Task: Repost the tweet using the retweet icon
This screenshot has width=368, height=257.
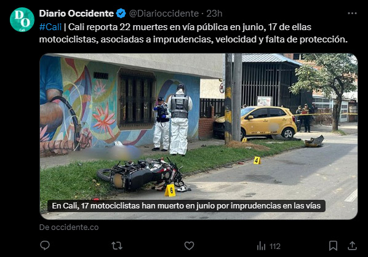Action: (117, 246)
